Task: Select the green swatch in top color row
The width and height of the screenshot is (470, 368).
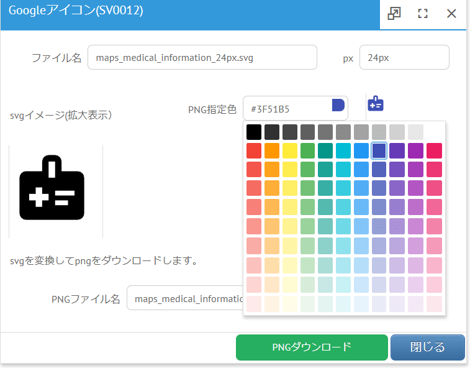Action: [x=307, y=150]
